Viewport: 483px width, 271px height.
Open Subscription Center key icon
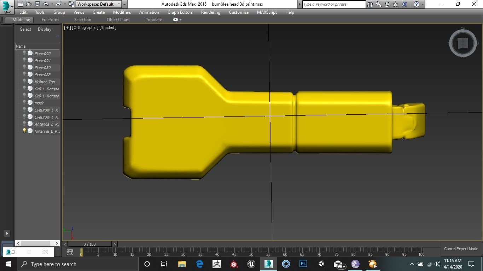(x=379, y=4)
